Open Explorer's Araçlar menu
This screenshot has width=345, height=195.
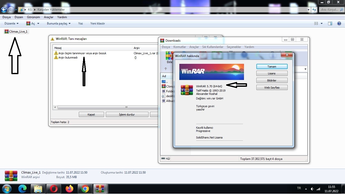click(48, 17)
